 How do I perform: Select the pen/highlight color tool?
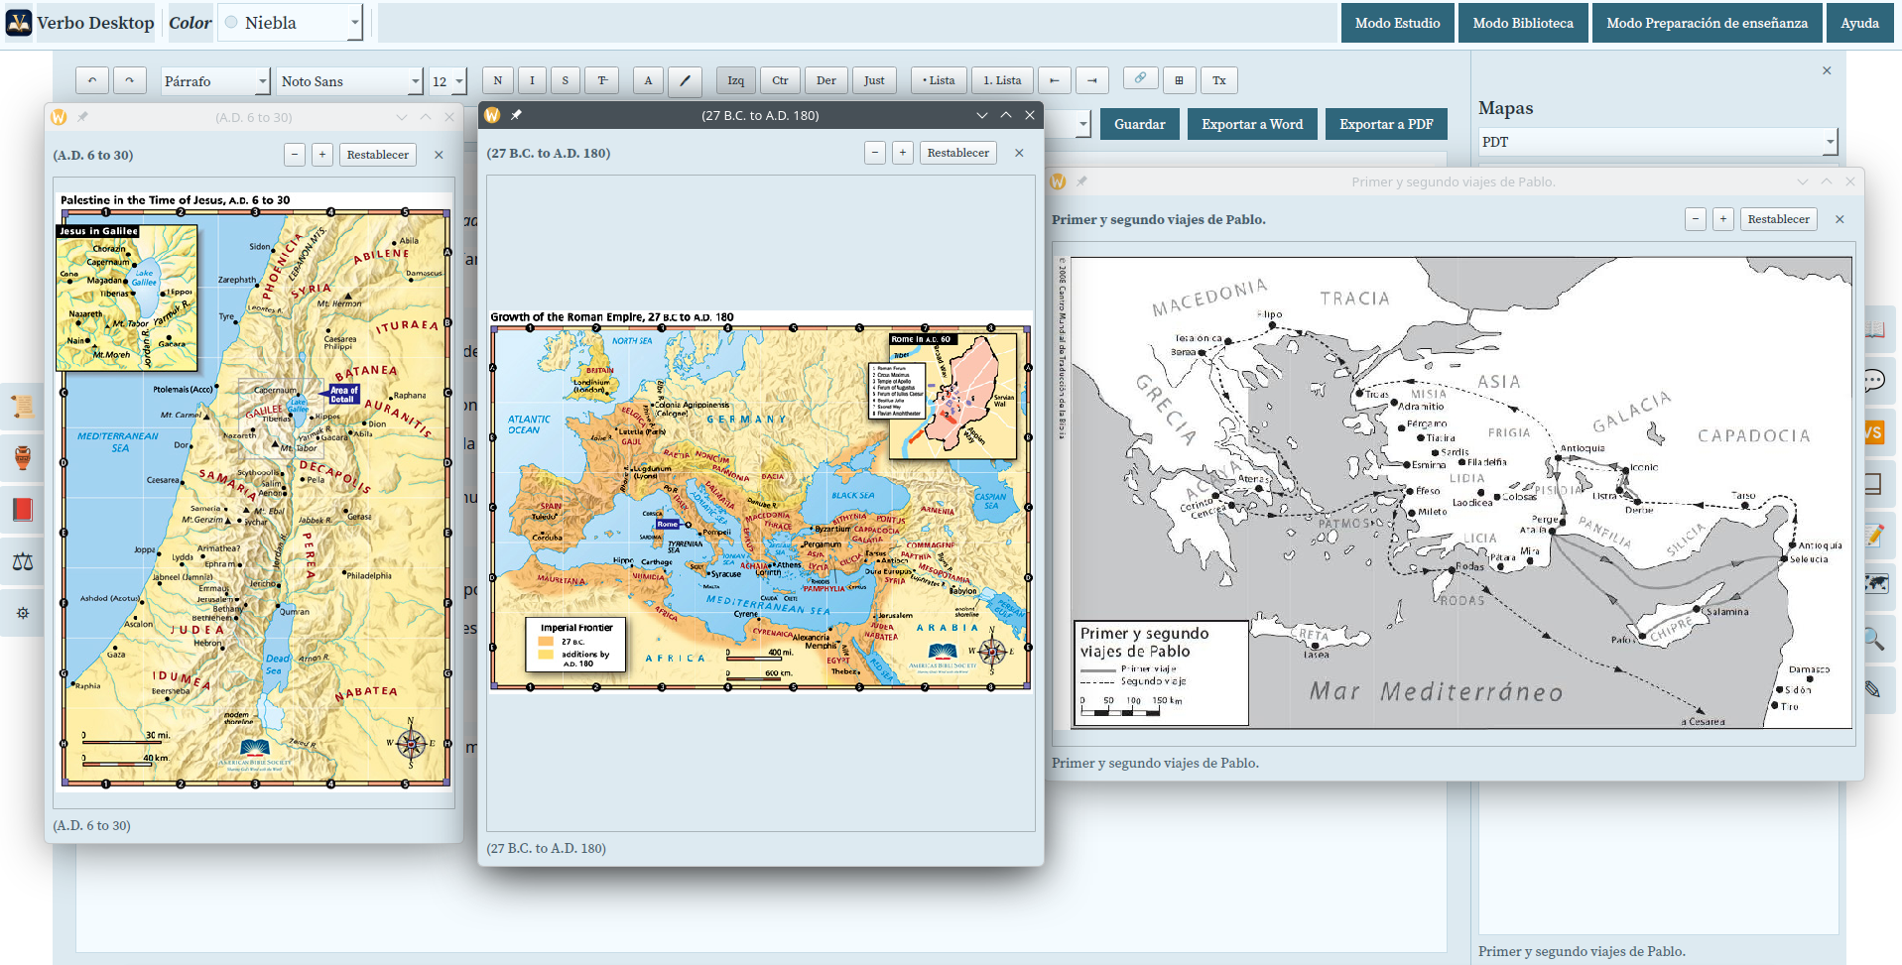click(x=685, y=80)
